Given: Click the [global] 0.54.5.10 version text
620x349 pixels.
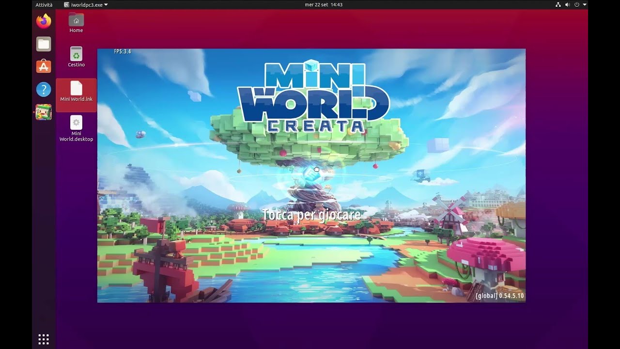Looking at the screenshot, I should 499,296.
